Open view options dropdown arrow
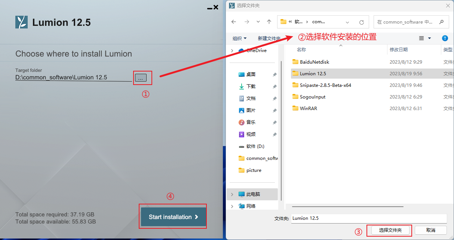The image size is (454, 240). tap(429, 38)
